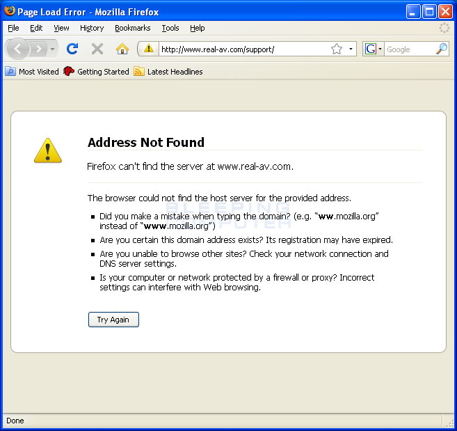Open the Bookmarks menu

(x=133, y=28)
